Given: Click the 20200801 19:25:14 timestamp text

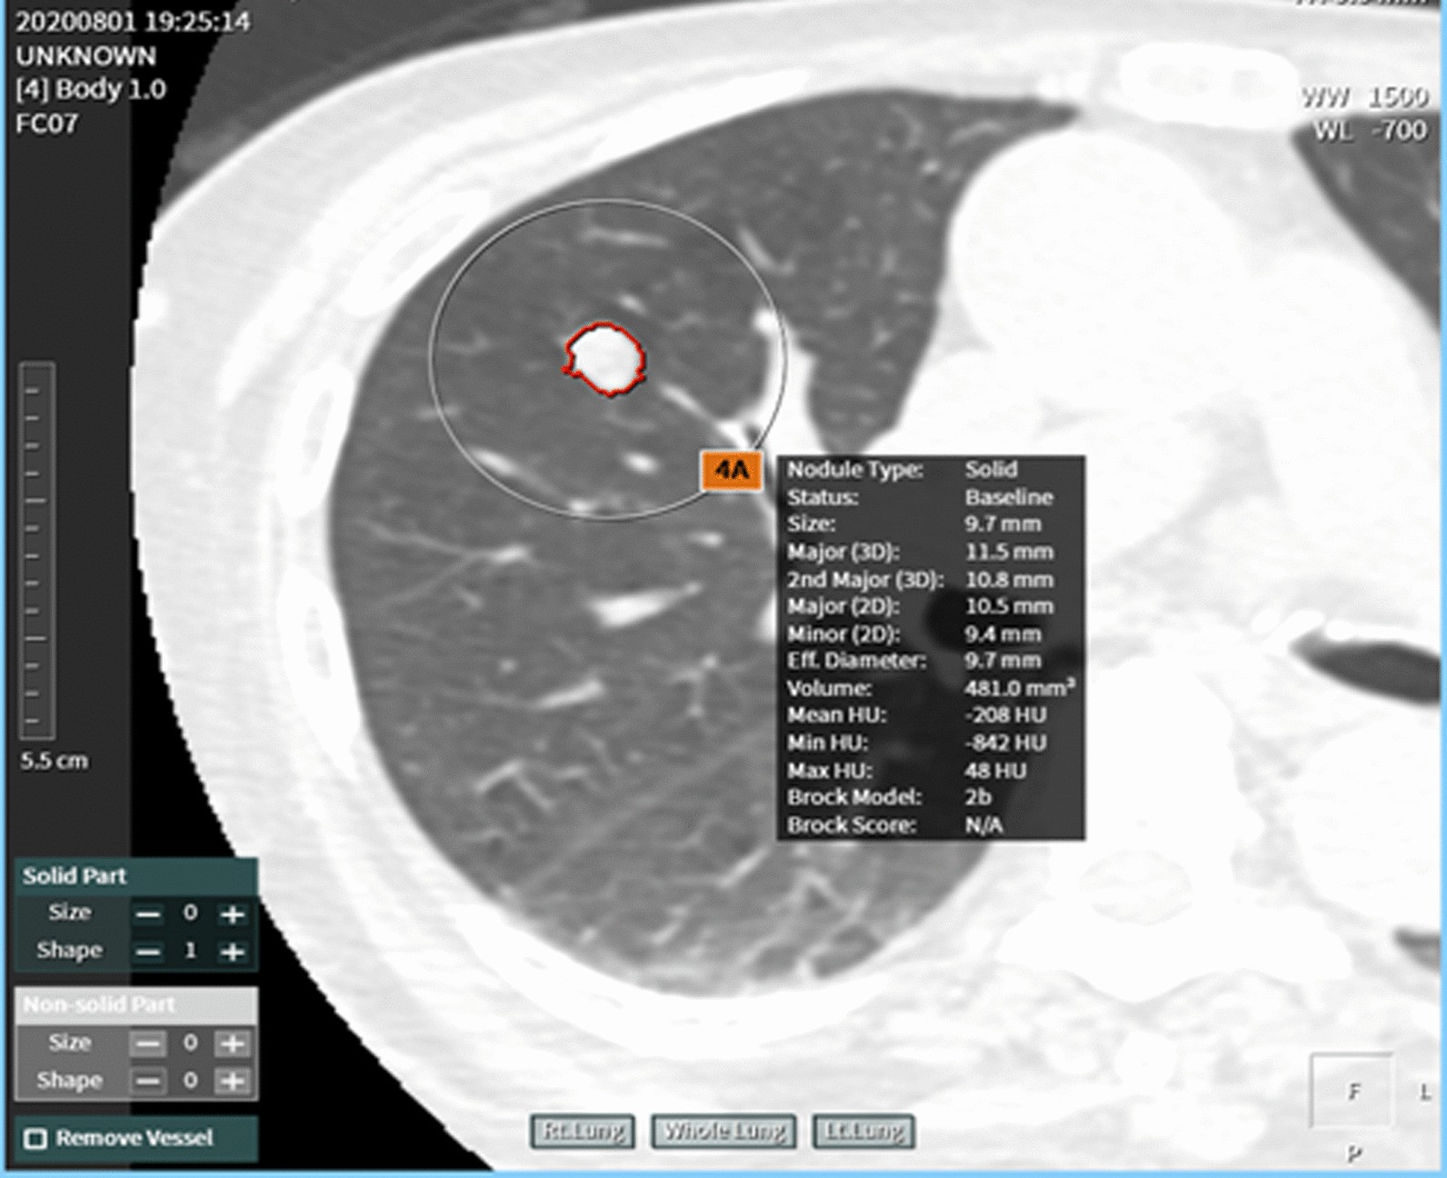Looking at the screenshot, I should click(133, 21).
